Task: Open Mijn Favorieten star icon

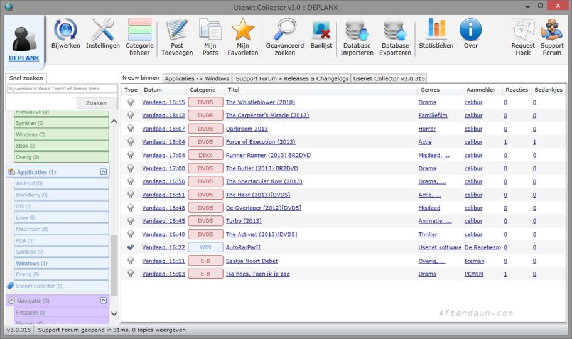Action: [x=242, y=30]
